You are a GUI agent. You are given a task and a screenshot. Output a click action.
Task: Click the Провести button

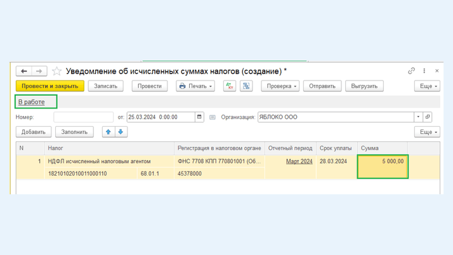(150, 86)
